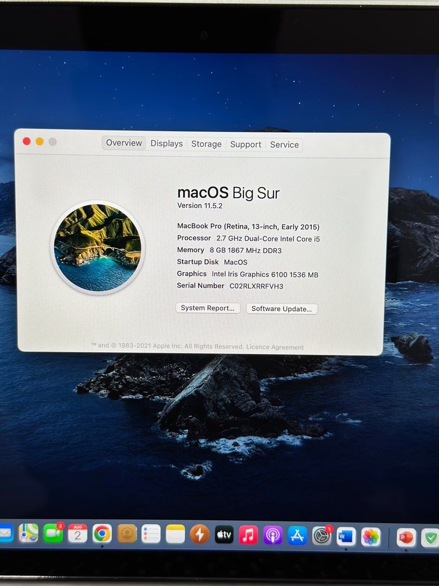Open the Support tab
Image resolution: width=439 pixels, height=586 pixels.
(x=246, y=144)
